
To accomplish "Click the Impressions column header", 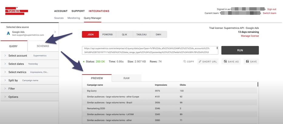I will tap(161, 85).
